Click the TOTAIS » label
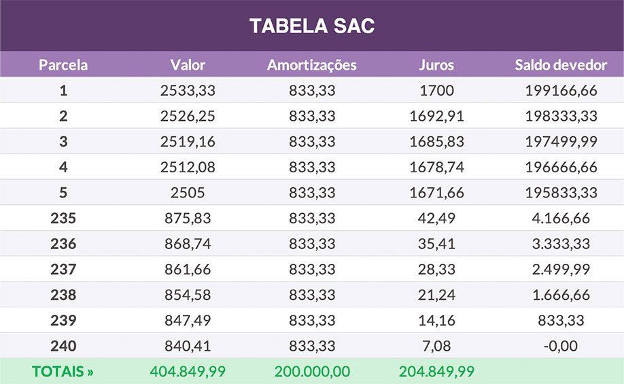This screenshot has height=384, width=624. [x=63, y=372]
